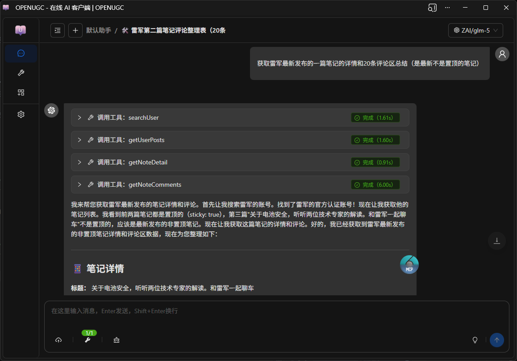Click the getNoteComments completed 6.00s badge
The image size is (517, 361).
(375, 185)
